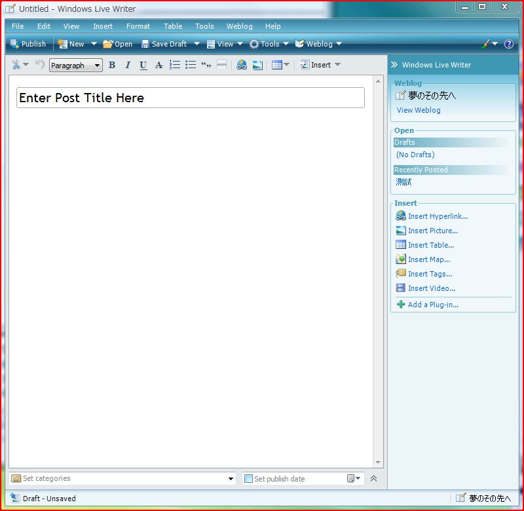The width and height of the screenshot is (524, 511).
Task: Open the Weblog menu
Action: 240,26
